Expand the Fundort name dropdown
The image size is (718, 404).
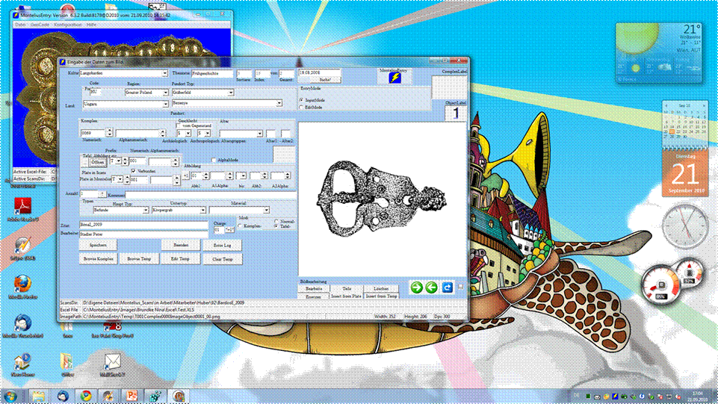pos(279,103)
